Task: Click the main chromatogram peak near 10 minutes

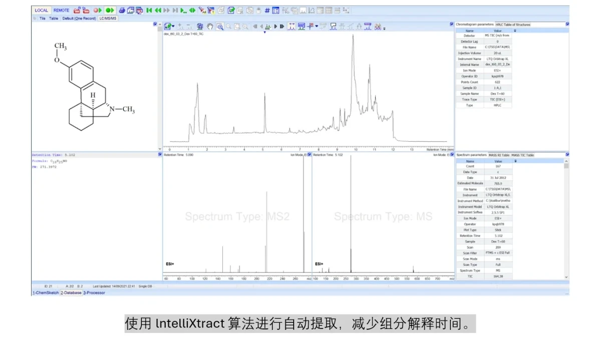Action: [353, 75]
